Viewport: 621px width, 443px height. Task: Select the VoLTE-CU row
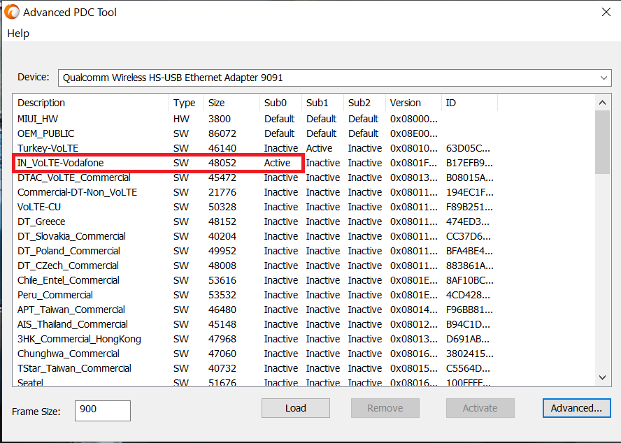click(x=255, y=207)
